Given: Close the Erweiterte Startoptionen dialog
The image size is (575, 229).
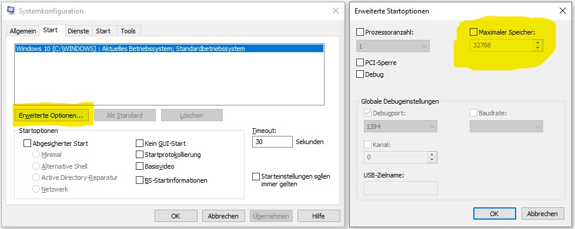Looking at the screenshot, I should [x=563, y=11].
